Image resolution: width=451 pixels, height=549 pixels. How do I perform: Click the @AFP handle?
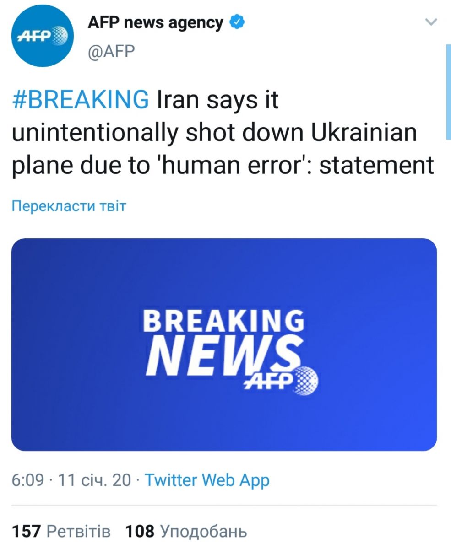pos(111,51)
